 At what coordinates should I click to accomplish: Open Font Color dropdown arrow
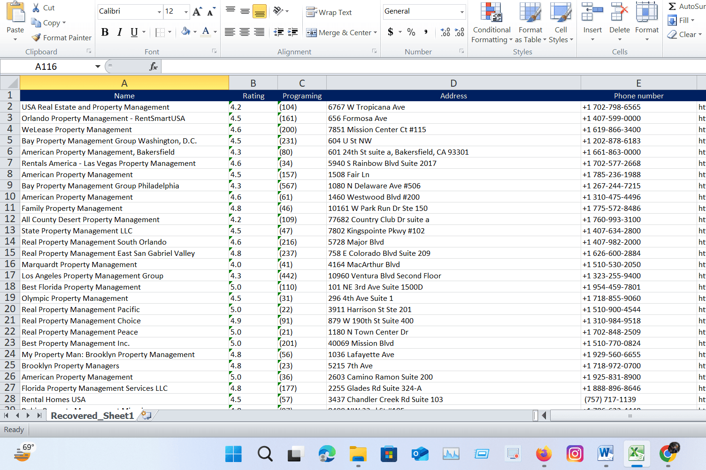[215, 32]
